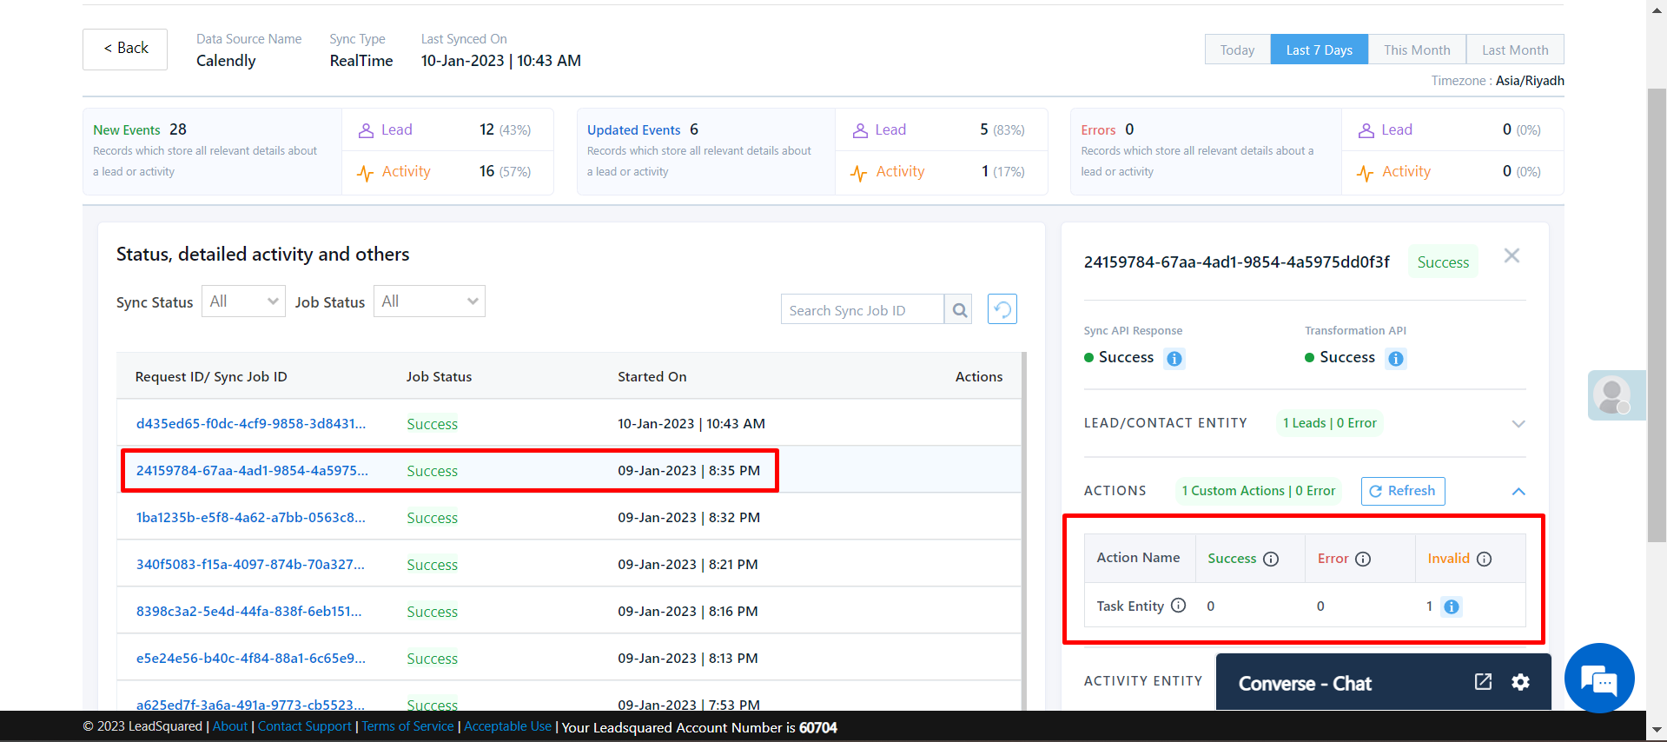Close the sync job details panel
Viewport: 1667px width, 742px height.
pyautogui.click(x=1512, y=255)
